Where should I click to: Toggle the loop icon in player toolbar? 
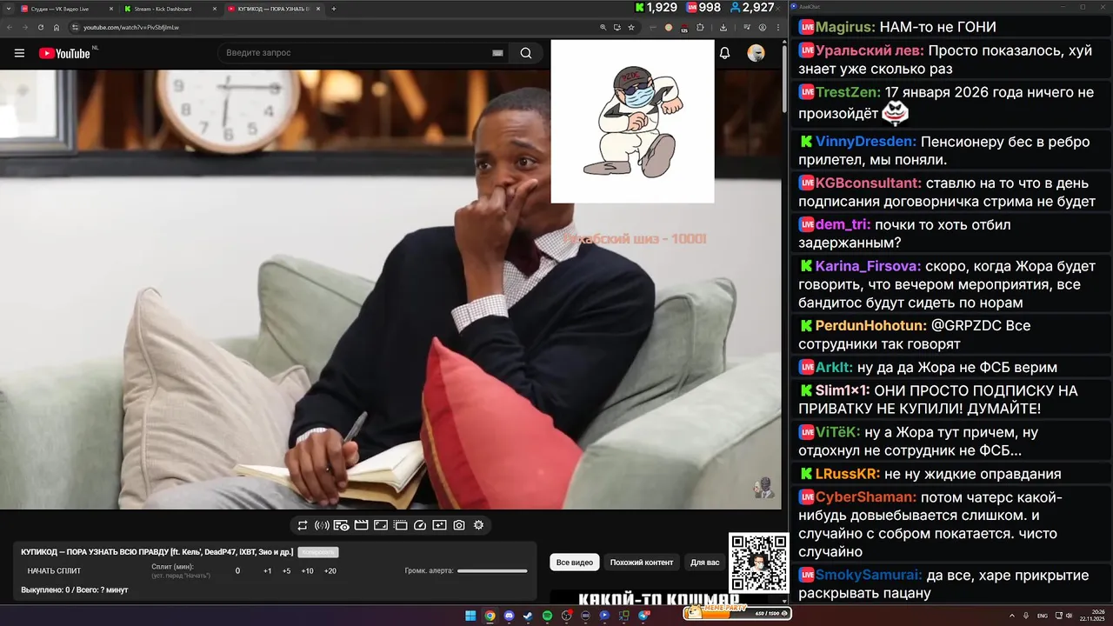(x=302, y=525)
